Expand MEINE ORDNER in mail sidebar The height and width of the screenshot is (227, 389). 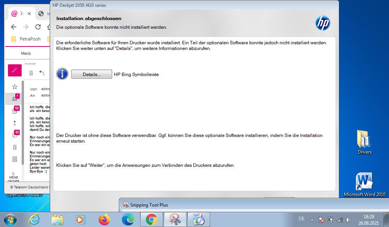14,177
